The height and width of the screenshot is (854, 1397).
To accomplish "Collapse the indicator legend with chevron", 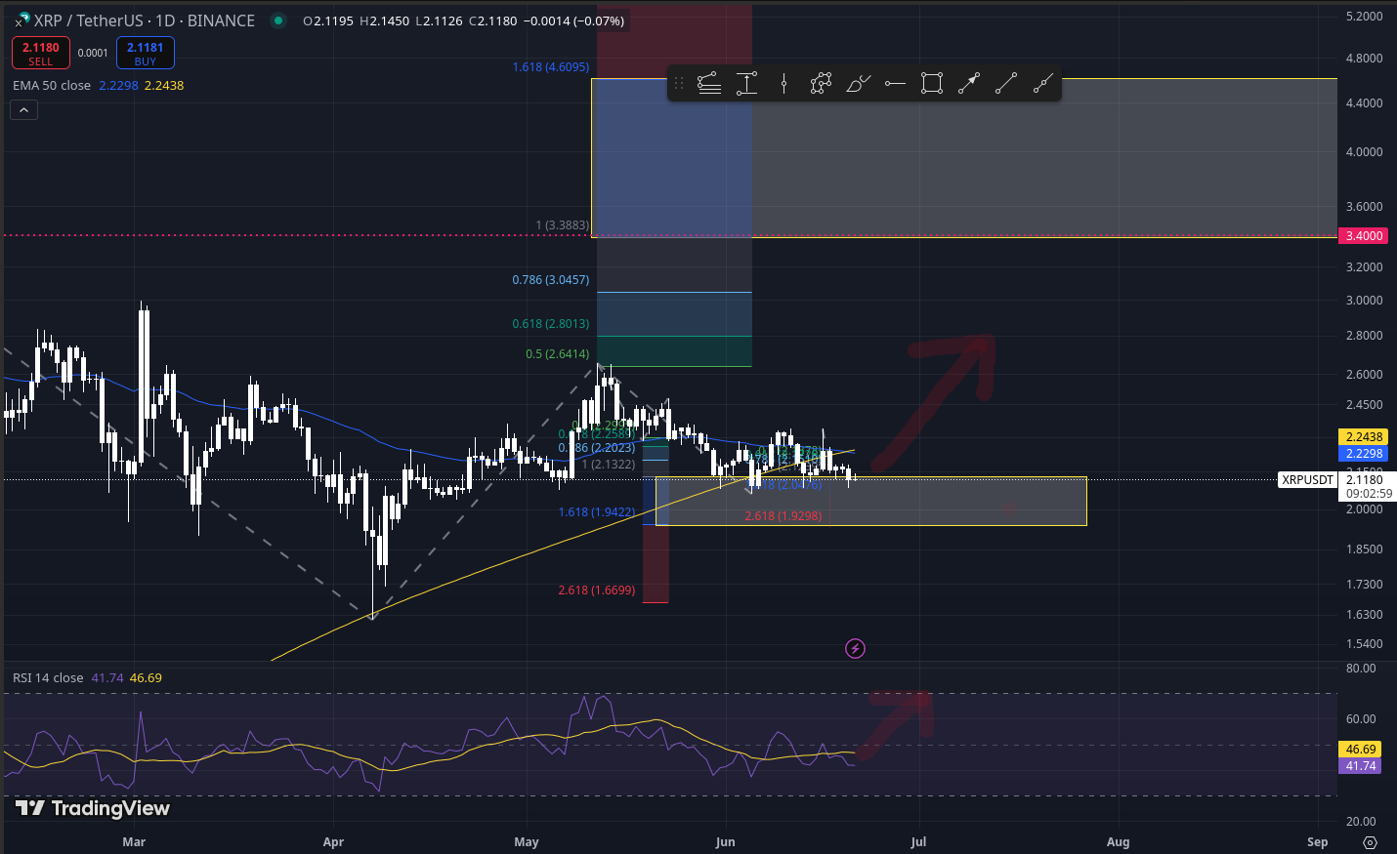I will click(24, 110).
